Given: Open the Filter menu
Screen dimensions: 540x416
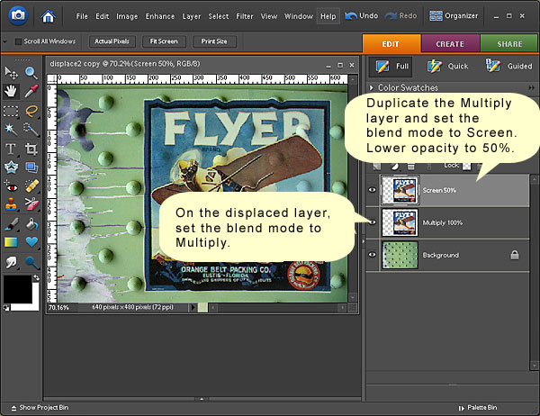Looking at the screenshot, I should (x=245, y=16).
